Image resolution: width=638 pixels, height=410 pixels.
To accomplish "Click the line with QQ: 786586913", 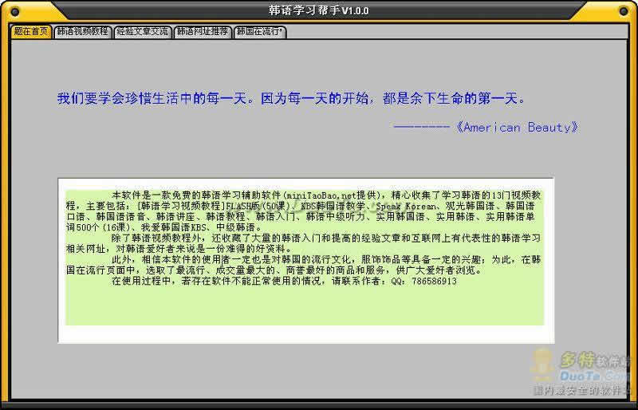I will (284, 282).
